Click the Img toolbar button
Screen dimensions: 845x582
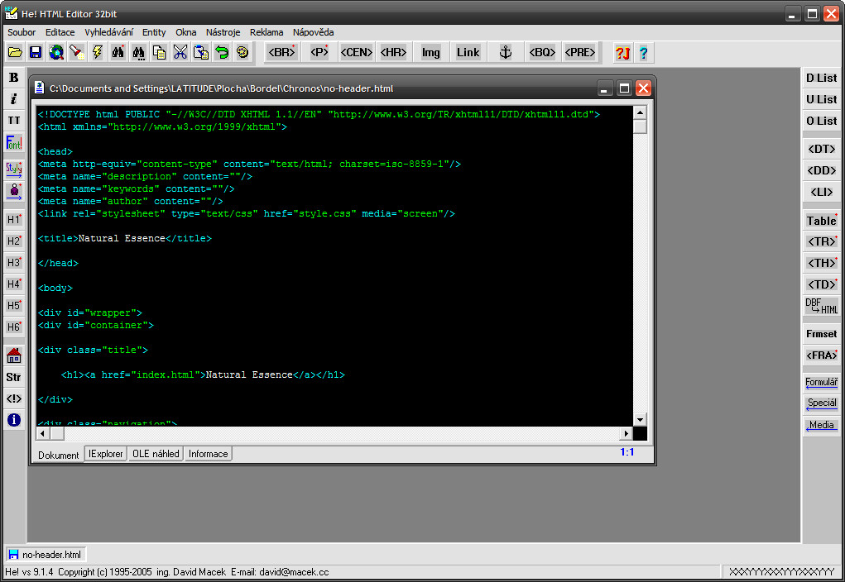(x=430, y=52)
